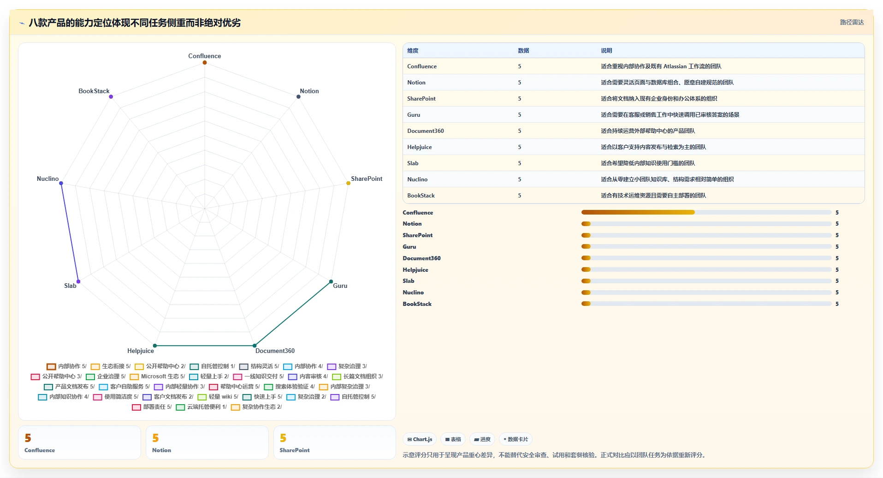
Task: Select the 数据卡片 chip
Action: 516,439
